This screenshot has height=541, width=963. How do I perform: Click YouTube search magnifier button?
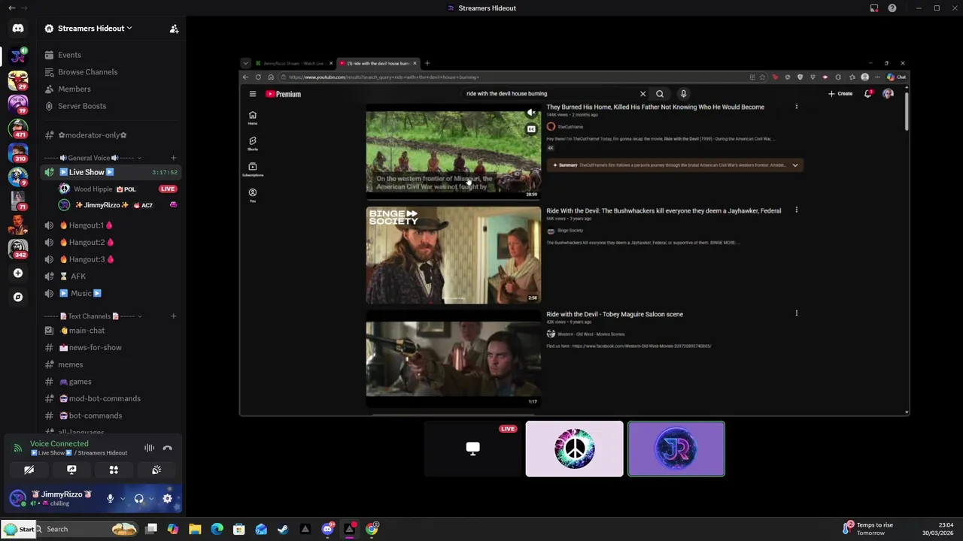660,94
